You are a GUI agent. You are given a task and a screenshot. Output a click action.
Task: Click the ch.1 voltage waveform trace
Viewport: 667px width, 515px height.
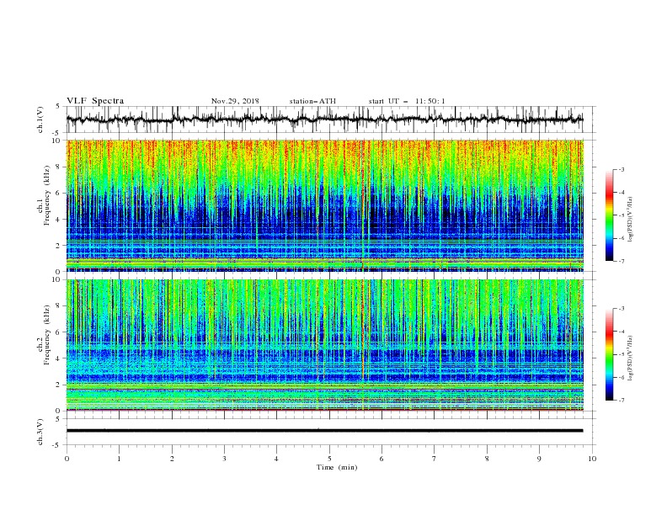(x=324, y=119)
